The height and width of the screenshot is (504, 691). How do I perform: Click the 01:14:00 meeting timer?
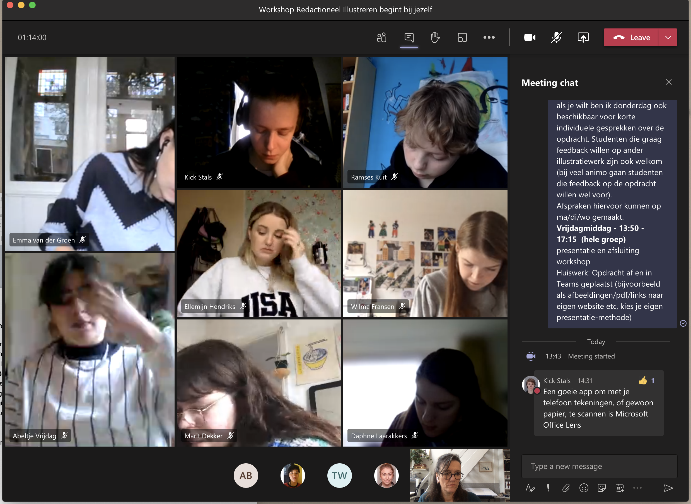pyautogui.click(x=32, y=38)
